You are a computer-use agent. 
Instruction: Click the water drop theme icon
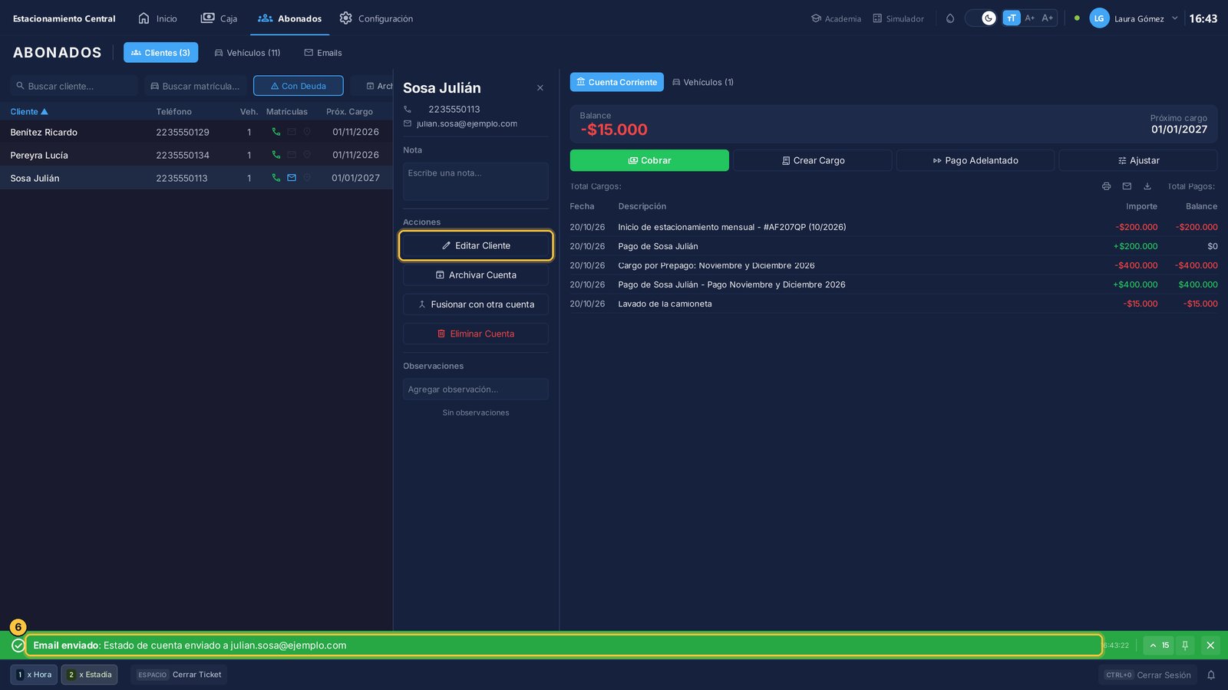(x=950, y=18)
